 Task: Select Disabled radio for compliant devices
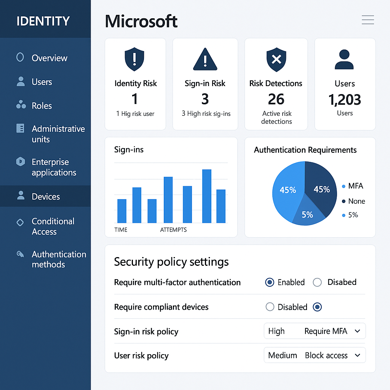click(270, 307)
